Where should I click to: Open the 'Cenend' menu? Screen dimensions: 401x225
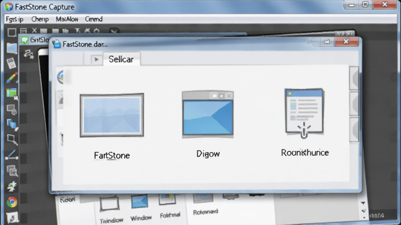click(94, 19)
